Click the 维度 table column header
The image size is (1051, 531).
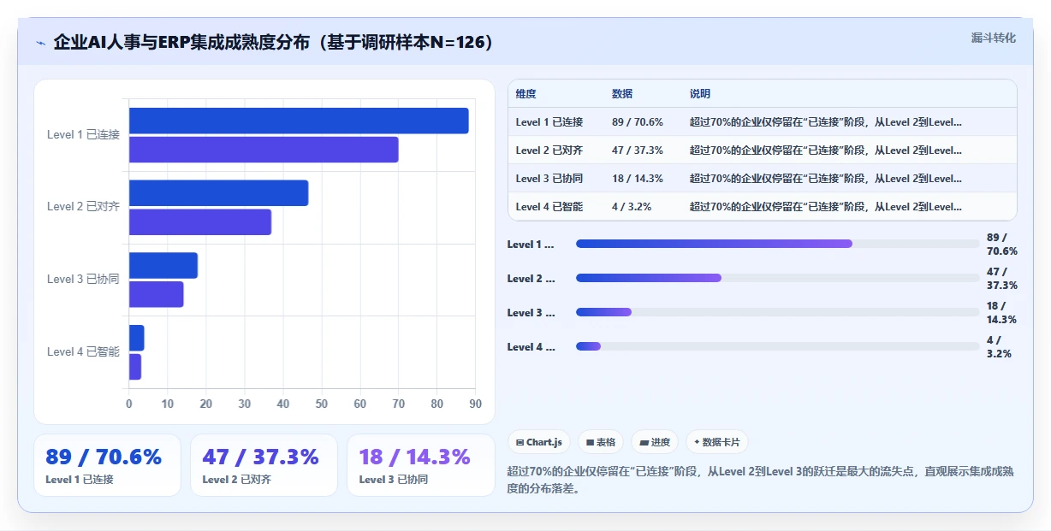tap(526, 93)
